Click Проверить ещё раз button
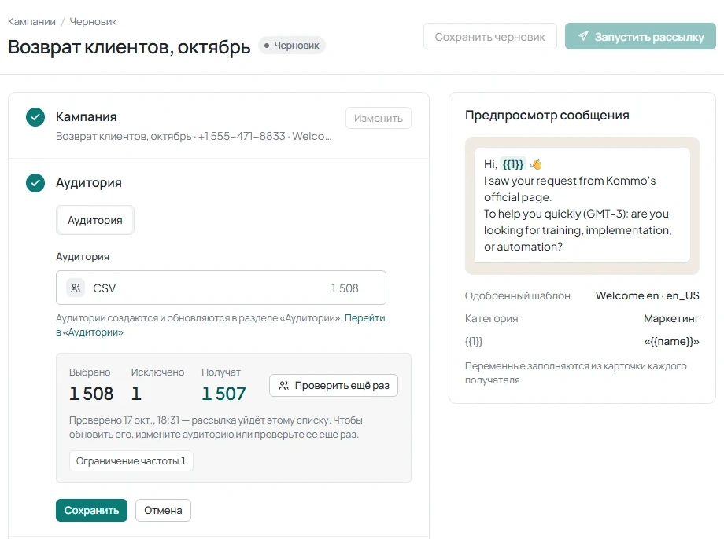The image size is (724, 539). (x=334, y=386)
